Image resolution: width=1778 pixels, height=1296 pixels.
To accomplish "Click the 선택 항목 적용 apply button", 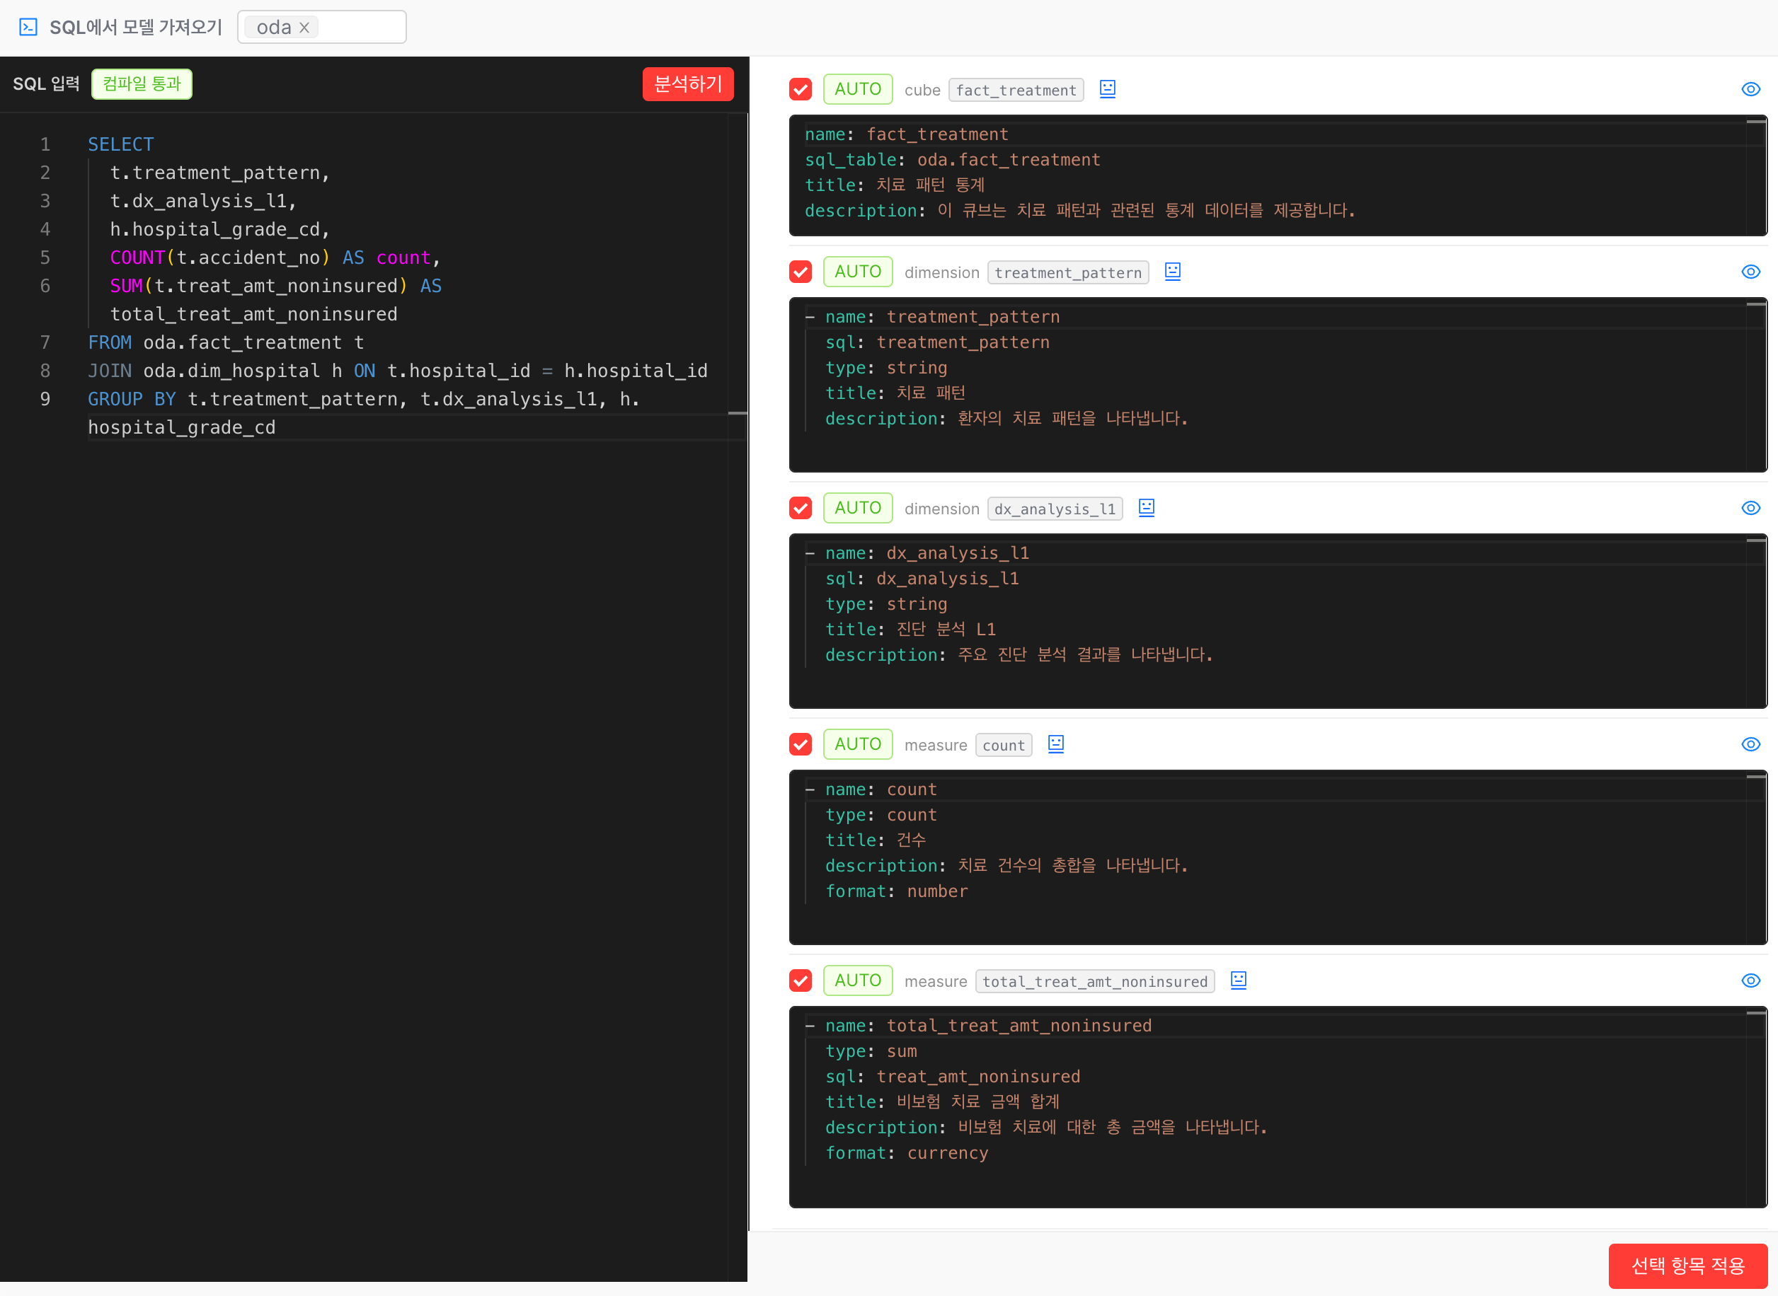I will [x=1687, y=1266].
